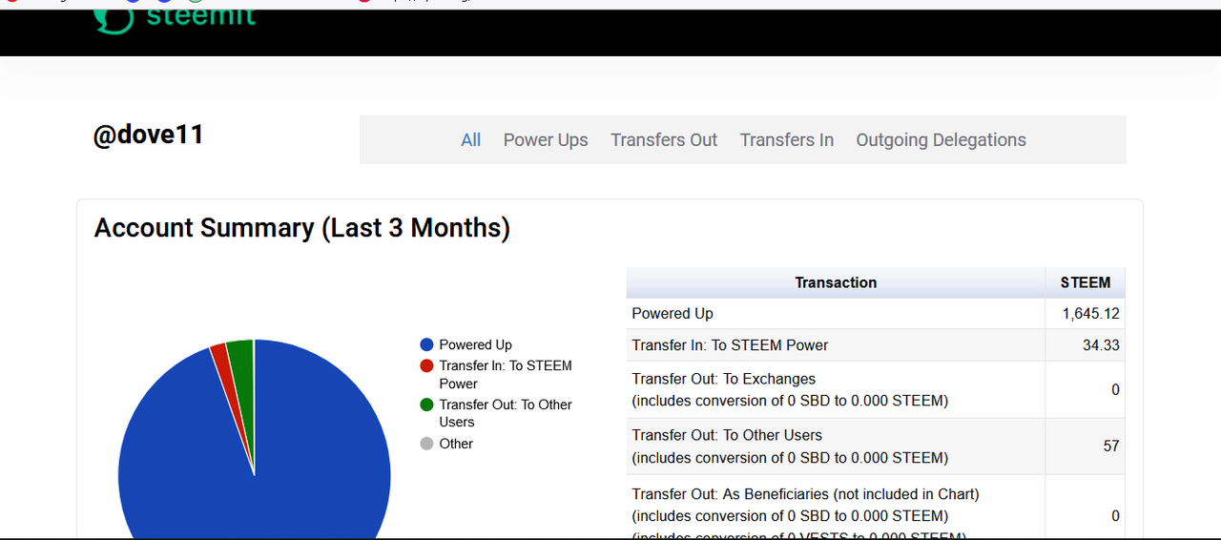Click Transfer In: To STEEM Power legend label
Viewport: 1221px width, 540px height.
pyautogui.click(x=506, y=374)
